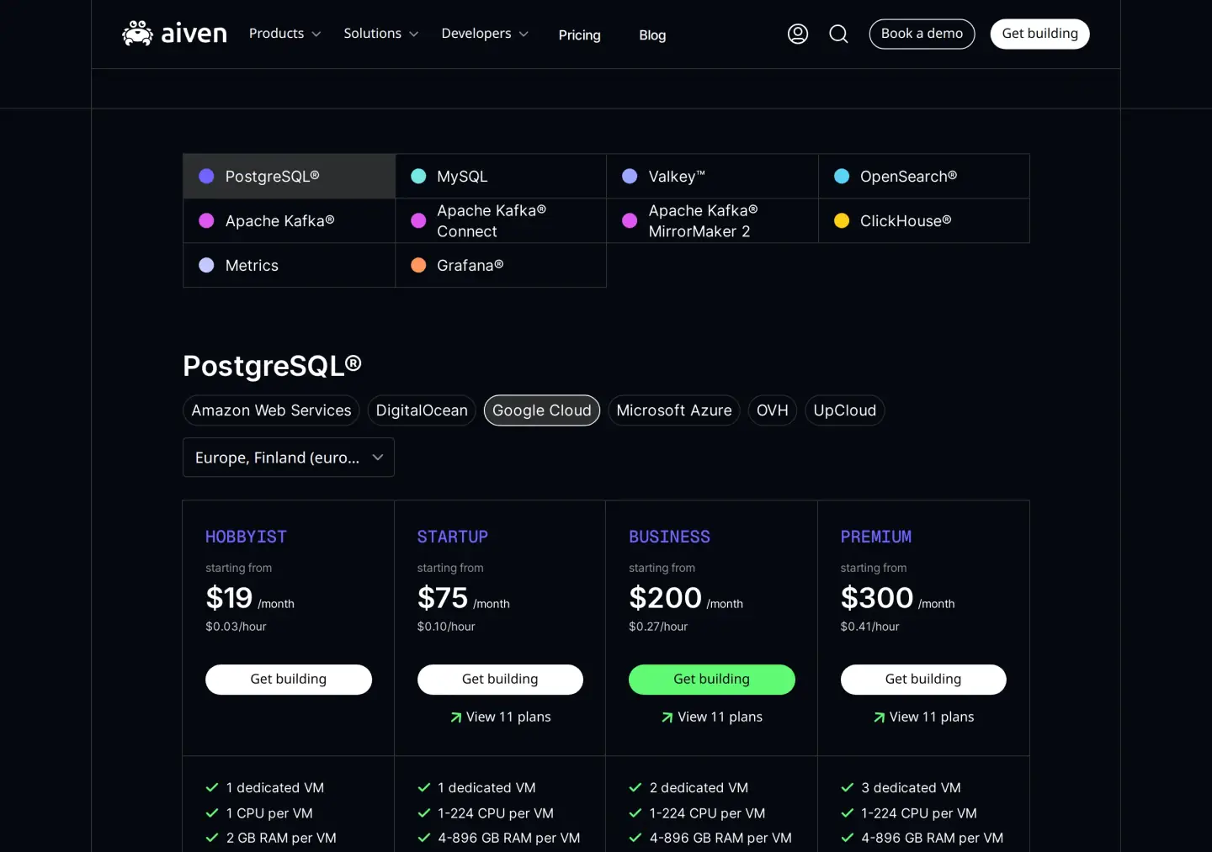Click the $19 Hobbyist price text
This screenshot has height=852, width=1212.
tap(229, 598)
